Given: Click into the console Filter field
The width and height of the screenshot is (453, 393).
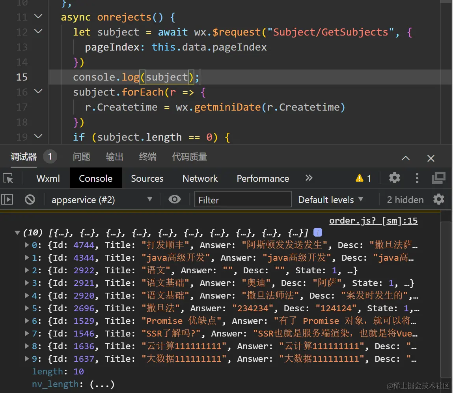Looking at the screenshot, I should (243, 199).
